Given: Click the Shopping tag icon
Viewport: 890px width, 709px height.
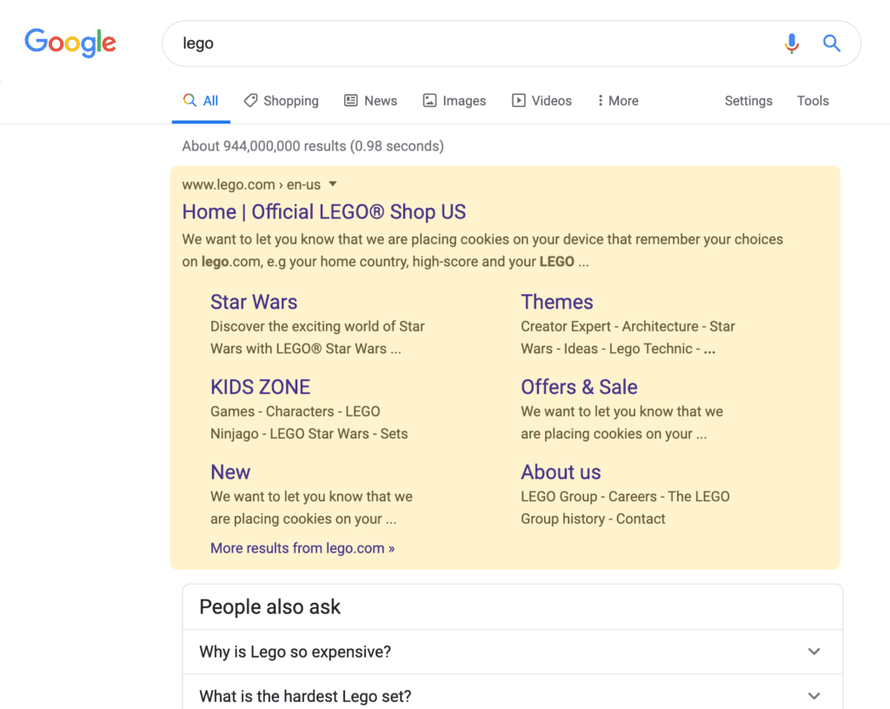Looking at the screenshot, I should tap(250, 101).
